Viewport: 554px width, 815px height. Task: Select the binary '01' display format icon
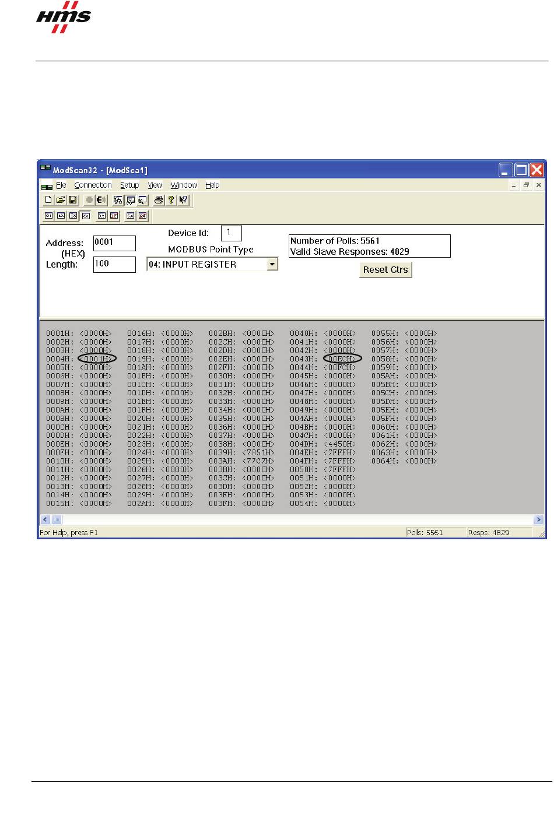49,216
